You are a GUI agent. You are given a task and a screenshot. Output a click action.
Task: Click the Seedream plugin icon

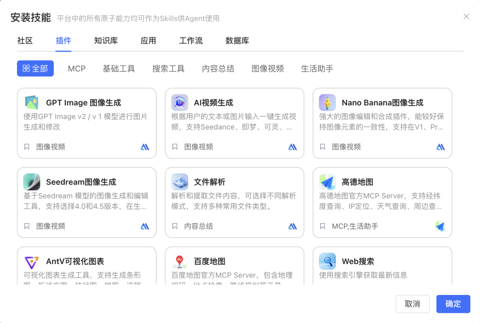coord(32,182)
